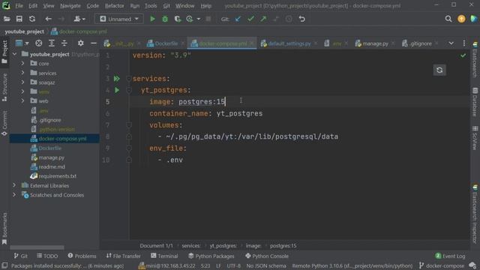This screenshot has width=480, height=270.
Task: Expand the services folder
Action: pyautogui.click(x=22, y=73)
